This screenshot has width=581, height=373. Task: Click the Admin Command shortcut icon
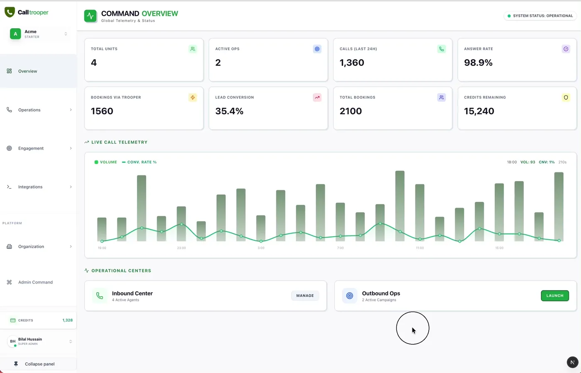point(9,282)
